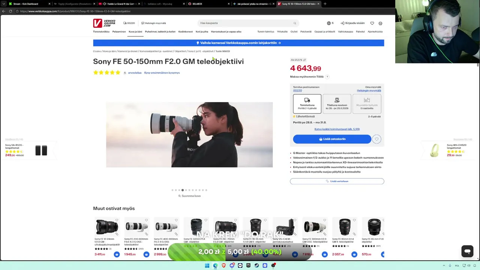Select Toimitettuna delivery option
This screenshot has height=270, width=480.
[x=307, y=104]
